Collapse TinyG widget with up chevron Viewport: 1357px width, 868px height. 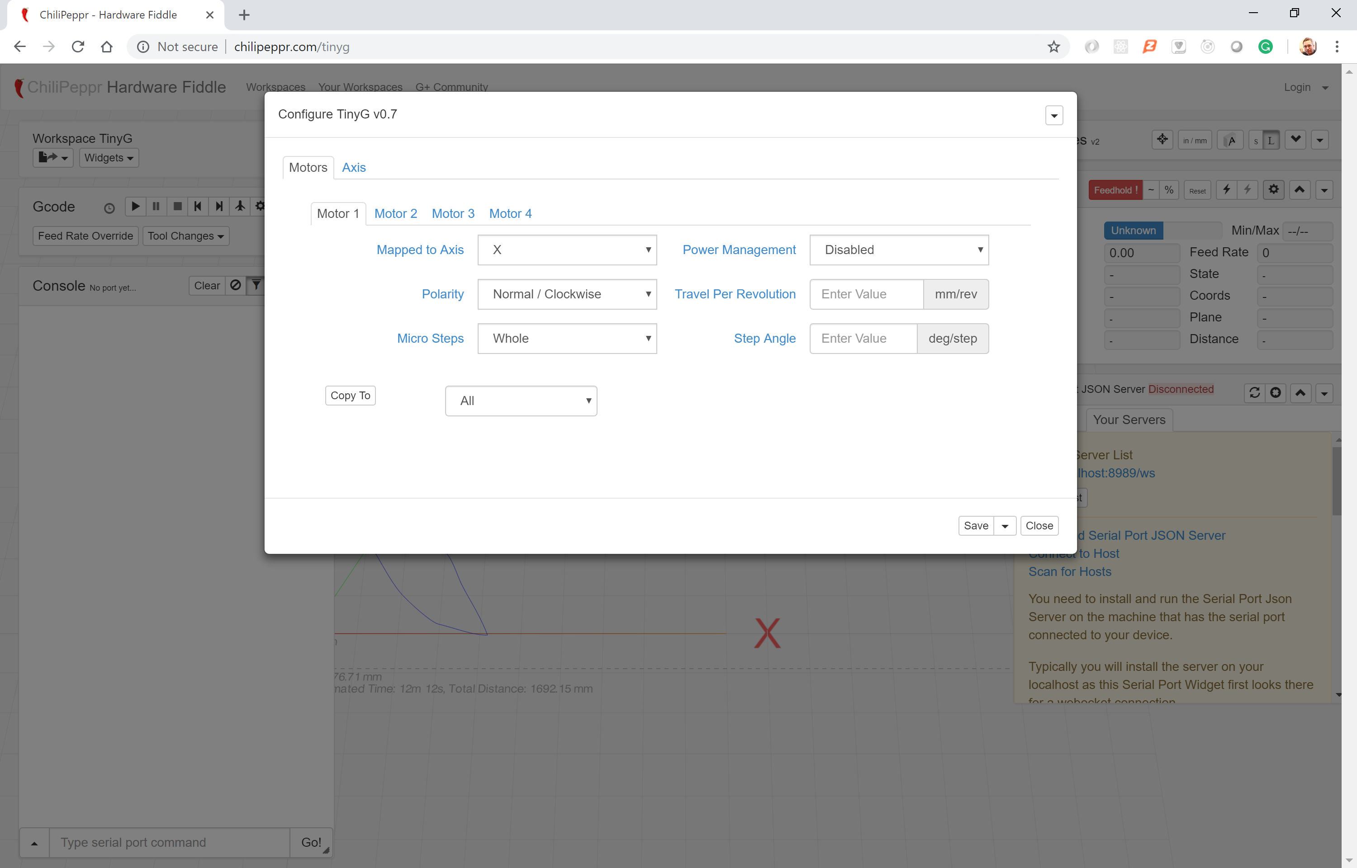click(1300, 190)
